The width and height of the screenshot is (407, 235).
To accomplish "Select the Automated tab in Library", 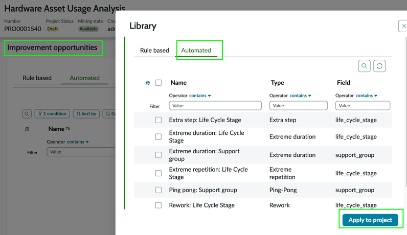I will pos(196,50).
